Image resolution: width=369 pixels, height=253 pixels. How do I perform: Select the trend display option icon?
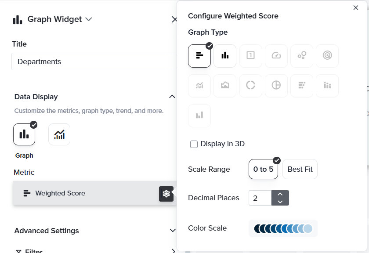(59, 134)
